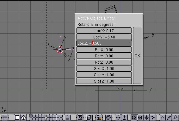Toggle the layer lock icon
Image resolution: width=179 pixels, height=121 pixels.
67,117
